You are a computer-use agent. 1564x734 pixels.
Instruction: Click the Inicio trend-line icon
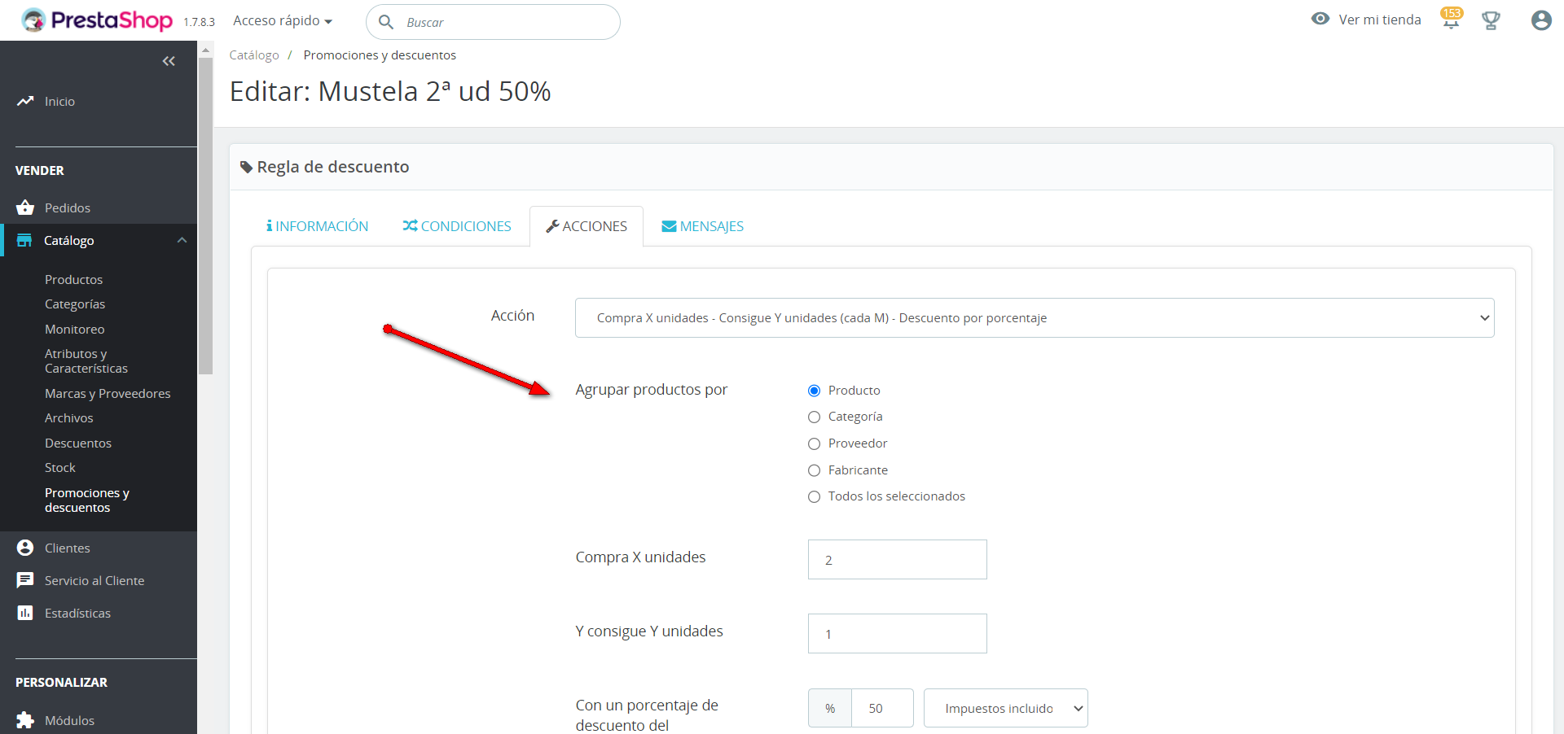pos(25,101)
